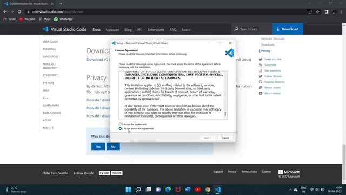Expand Azure section in sidebar

(47, 120)
